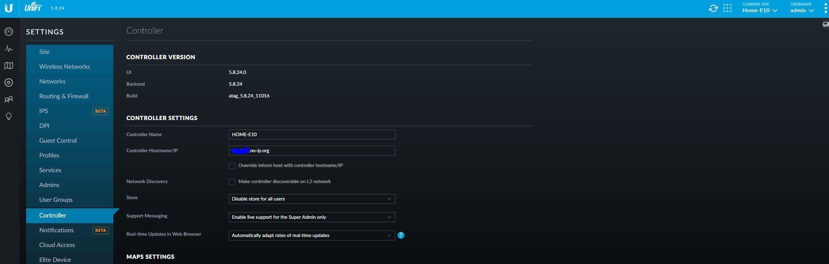Open the Store dropdown

point(312,199)
